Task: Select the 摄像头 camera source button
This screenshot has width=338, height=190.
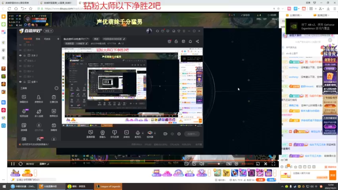Action: point(103,134)
